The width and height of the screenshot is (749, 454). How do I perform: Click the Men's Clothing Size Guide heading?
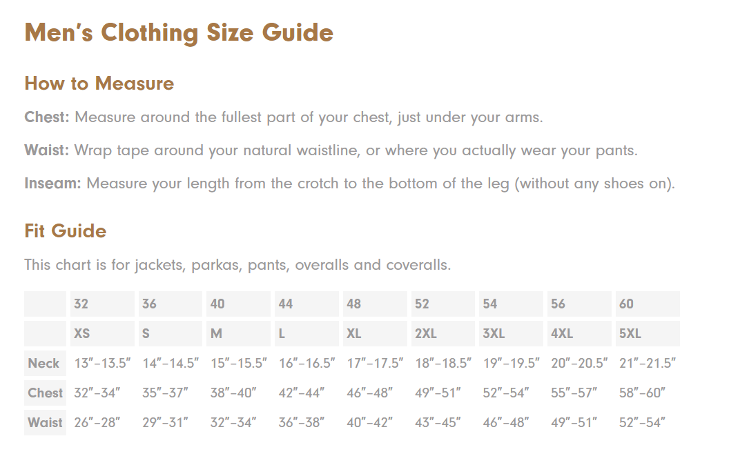(x=179, y=33)
